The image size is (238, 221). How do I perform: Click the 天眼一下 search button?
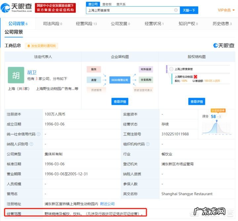tap(189, 10)
